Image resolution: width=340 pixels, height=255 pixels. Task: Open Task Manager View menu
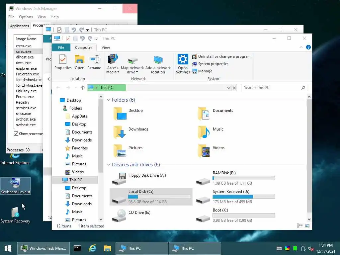click(x=42, y=17)
